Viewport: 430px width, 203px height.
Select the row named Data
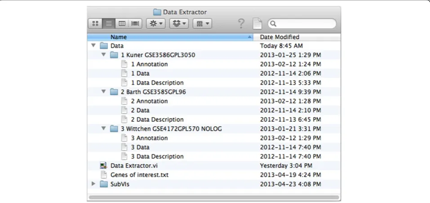point(214,46)
